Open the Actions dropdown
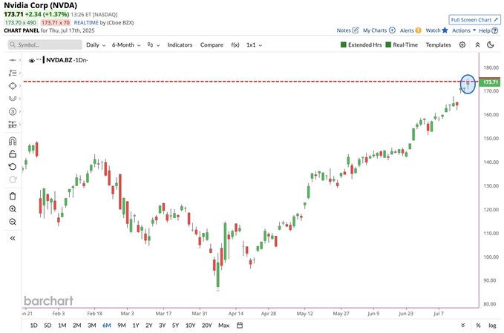This screenshot has width=504, height=333. click(x=464, y=30)
